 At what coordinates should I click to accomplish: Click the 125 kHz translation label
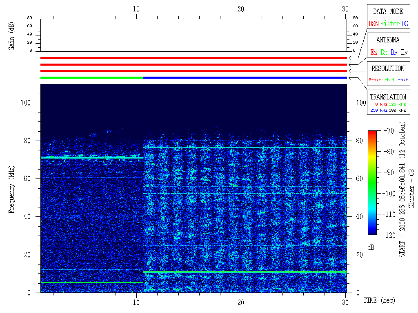pyautogui.click(x=397, y=104)
